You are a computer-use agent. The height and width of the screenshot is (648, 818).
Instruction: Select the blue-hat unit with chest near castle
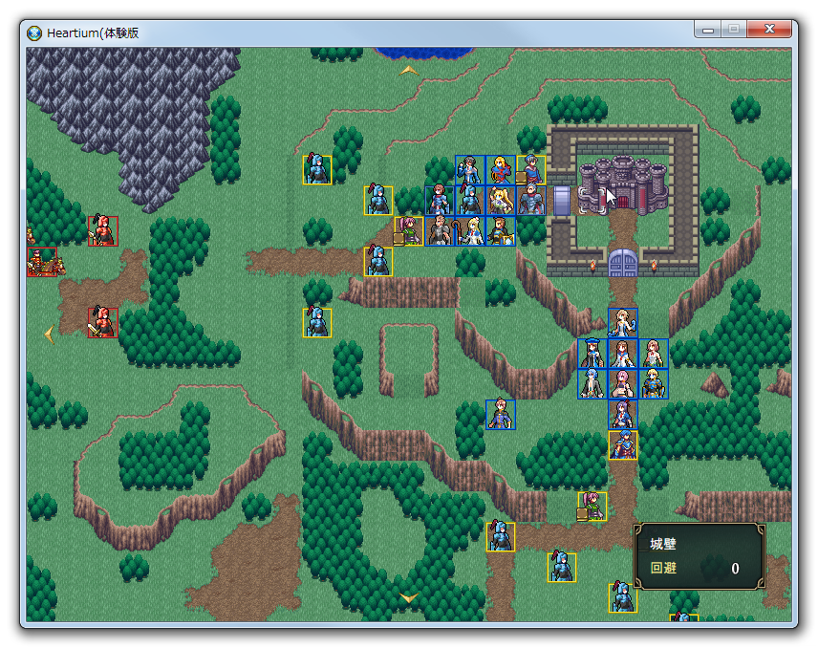point(531,170)
